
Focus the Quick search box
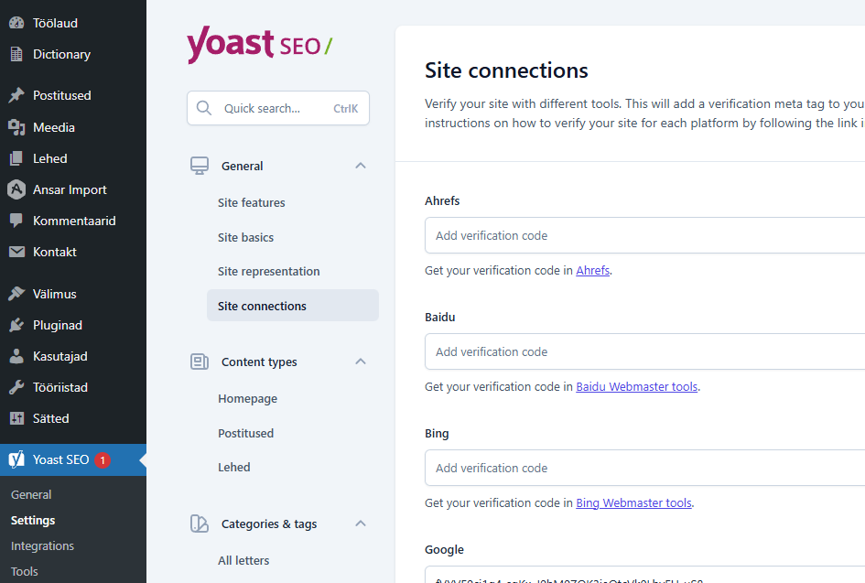[275, 108]
